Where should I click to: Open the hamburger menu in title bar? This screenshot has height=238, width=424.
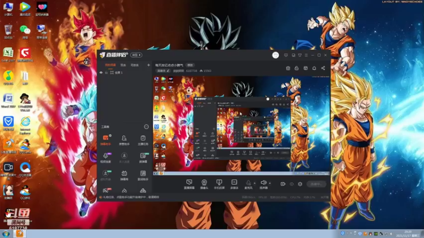(306, 55)
